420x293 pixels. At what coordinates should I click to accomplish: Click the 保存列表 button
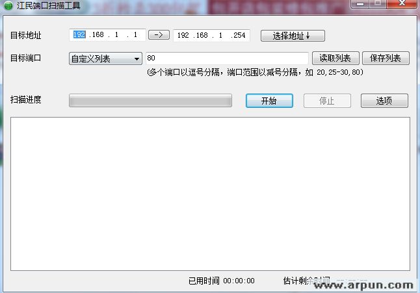(386, 58)
